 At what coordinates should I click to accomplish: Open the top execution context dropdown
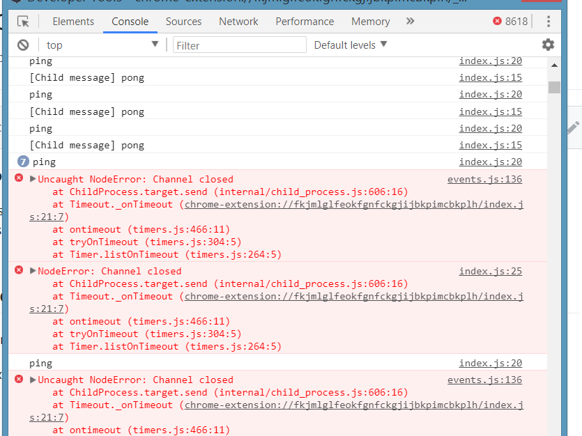click(x=102, y=45)
